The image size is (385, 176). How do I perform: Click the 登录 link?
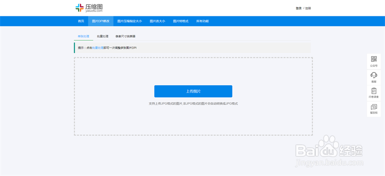(298, 8)
